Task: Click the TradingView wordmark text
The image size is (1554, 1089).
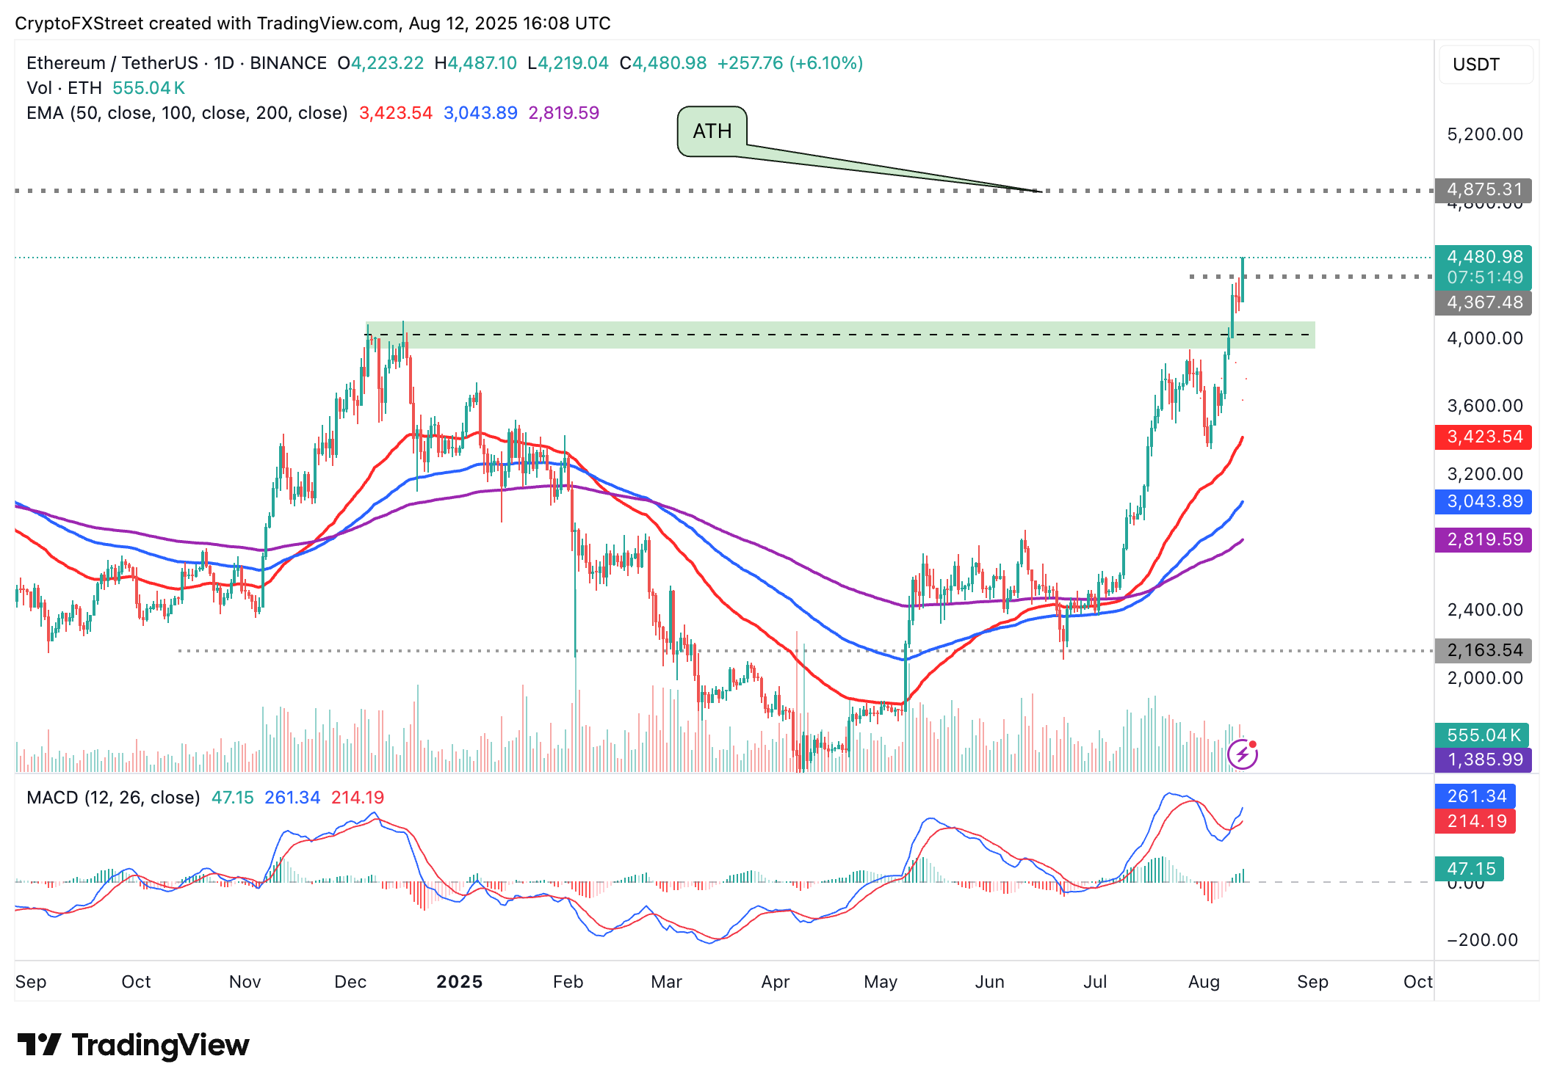Action: [160, 1045]
